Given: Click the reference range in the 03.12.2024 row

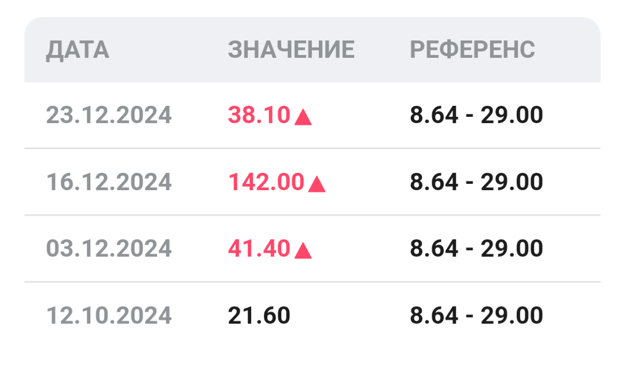Looking at the screenshot, I should coord(476,249).
